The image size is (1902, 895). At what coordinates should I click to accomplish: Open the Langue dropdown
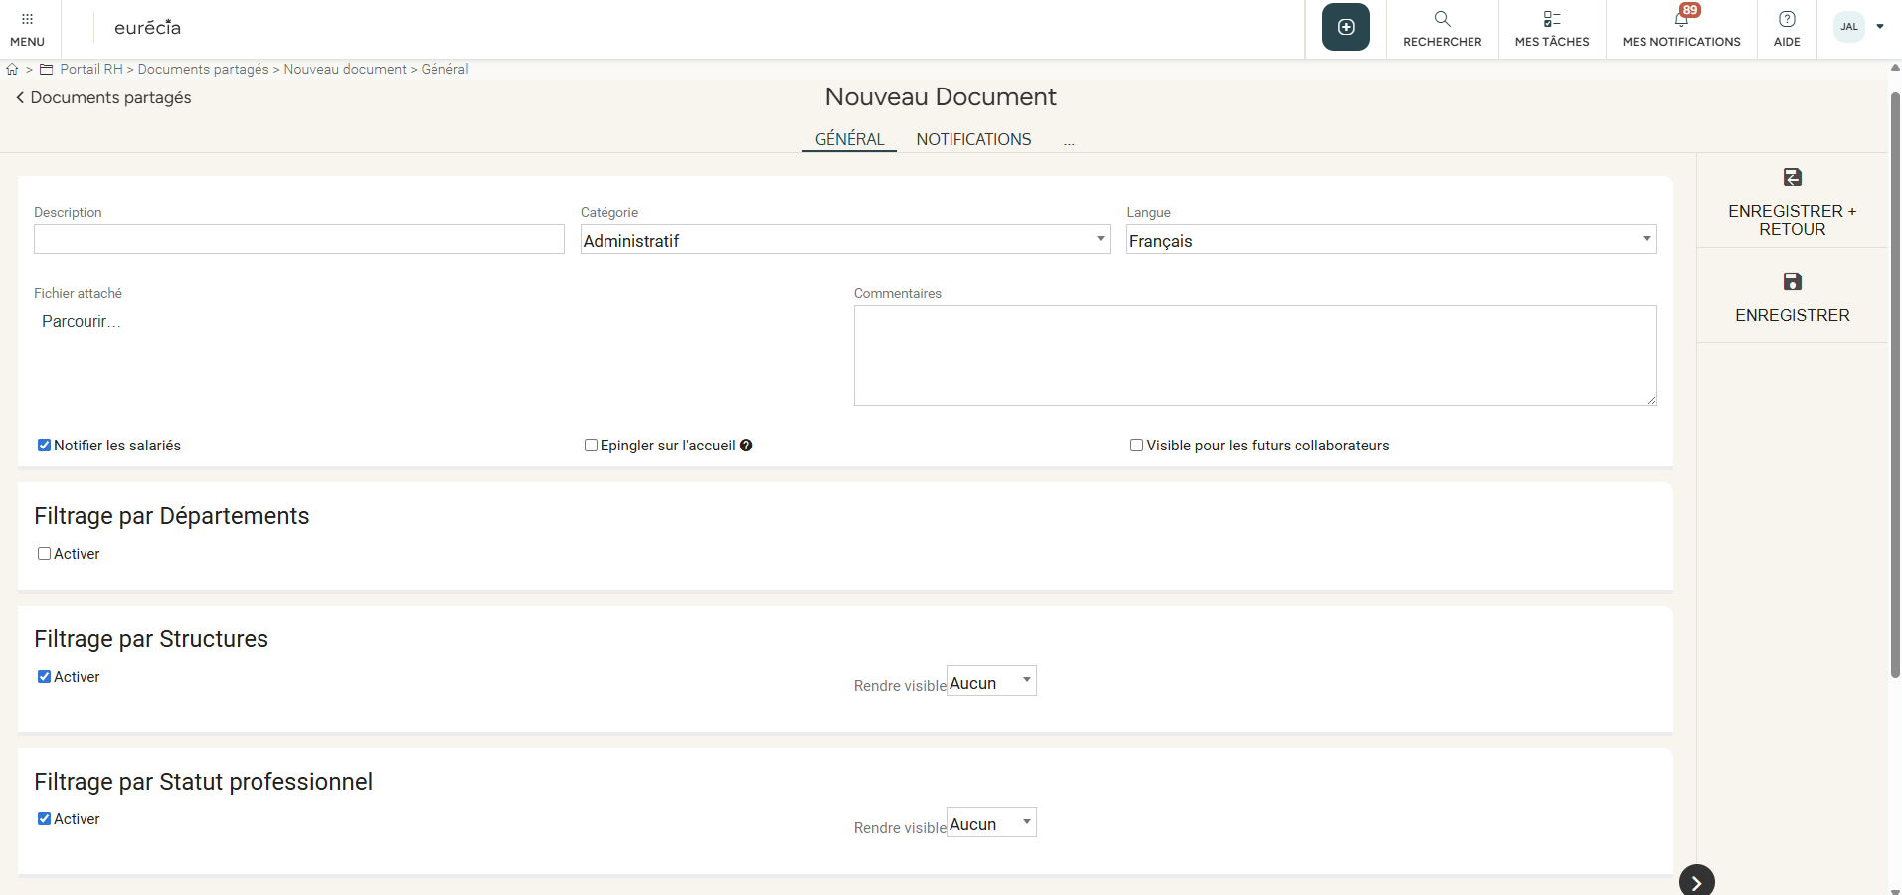coord(1390,240)
